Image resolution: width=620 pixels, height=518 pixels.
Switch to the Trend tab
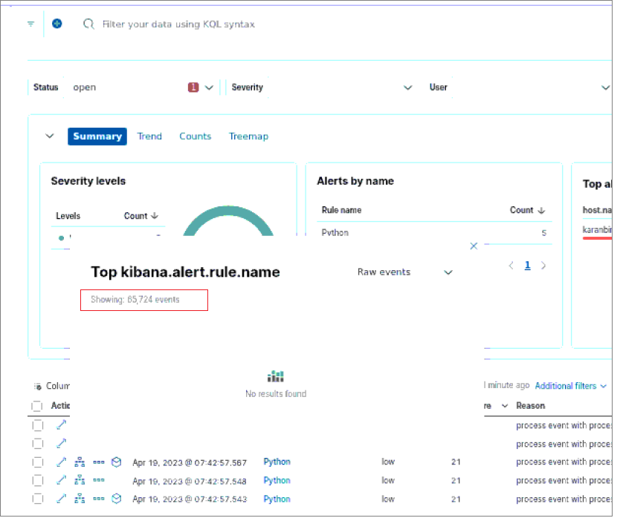[x=149, y=136]
